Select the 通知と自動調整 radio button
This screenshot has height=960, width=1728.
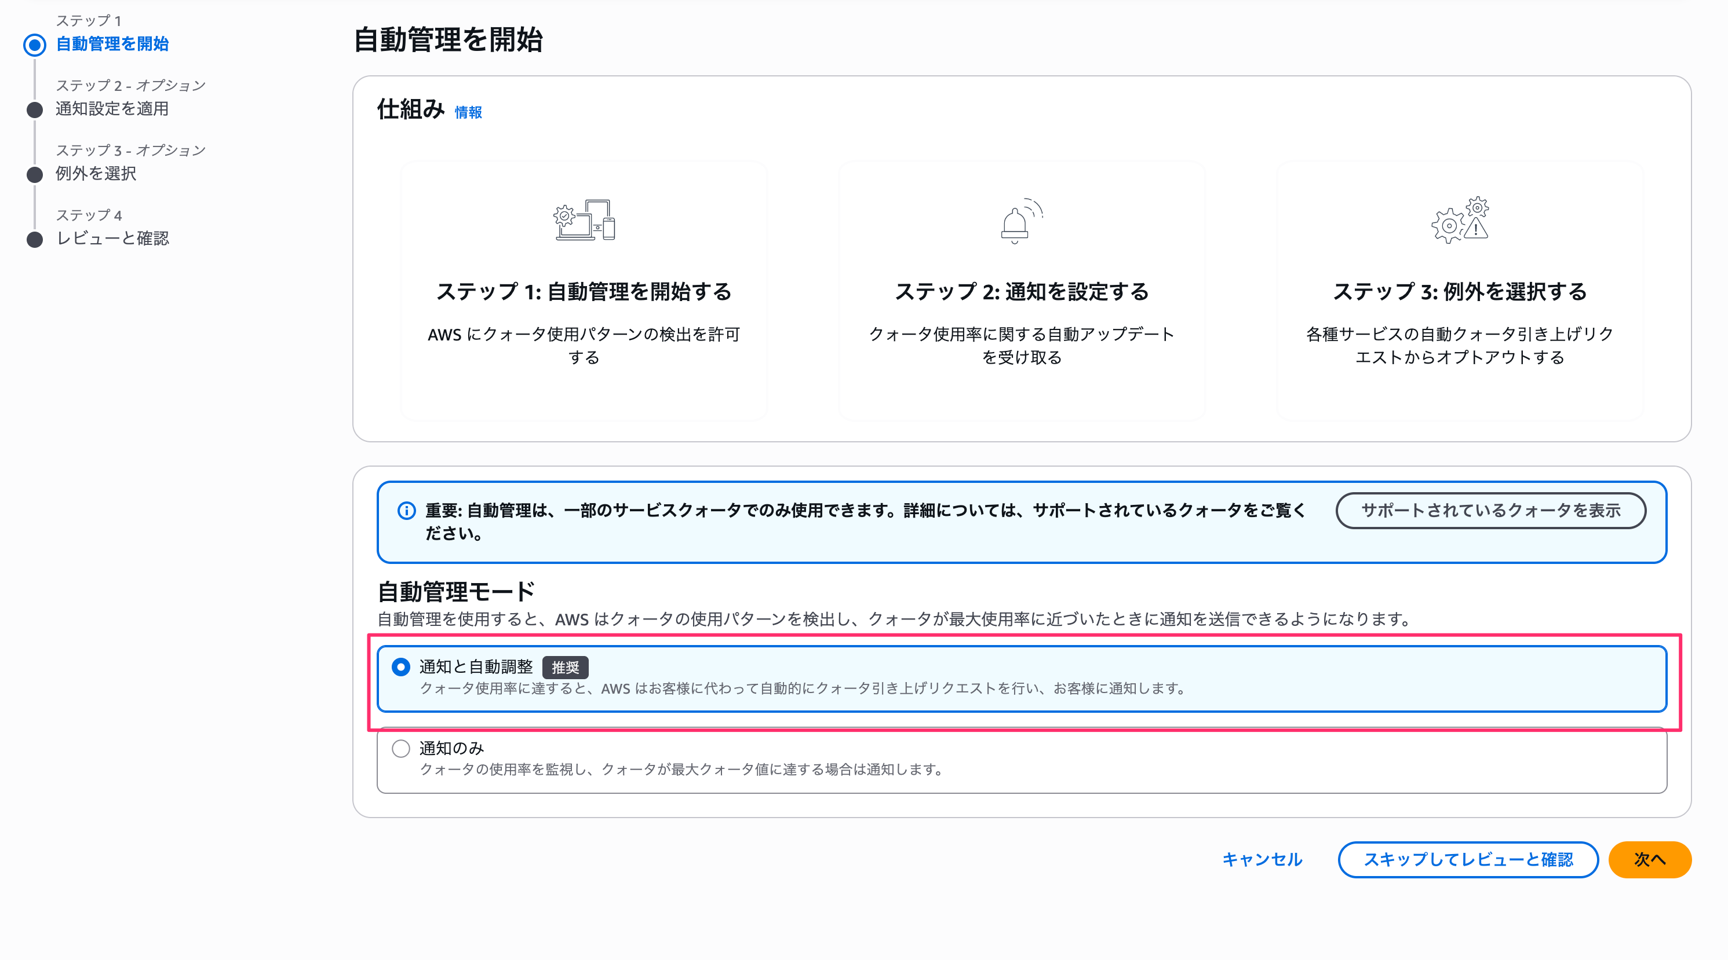pos(400,667)
